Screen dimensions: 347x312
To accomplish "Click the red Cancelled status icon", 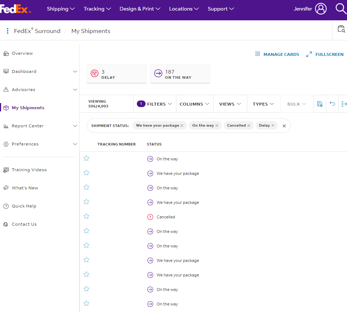I will [x=150, y=217].
